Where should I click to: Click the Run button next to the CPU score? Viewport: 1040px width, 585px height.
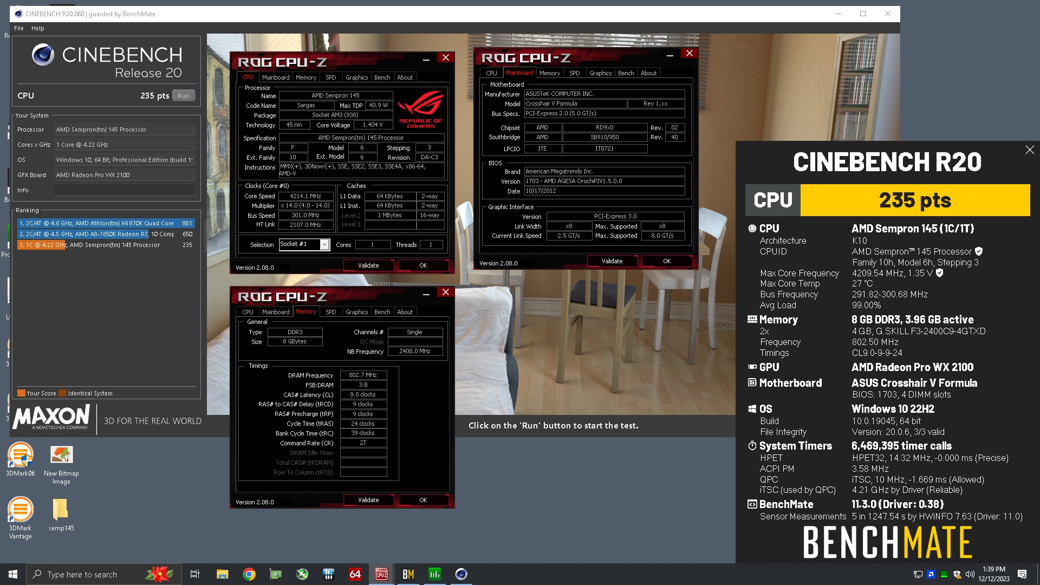click(x=183, y=96)
